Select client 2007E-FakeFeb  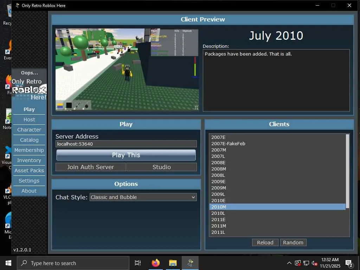click(x=277, y=143)
